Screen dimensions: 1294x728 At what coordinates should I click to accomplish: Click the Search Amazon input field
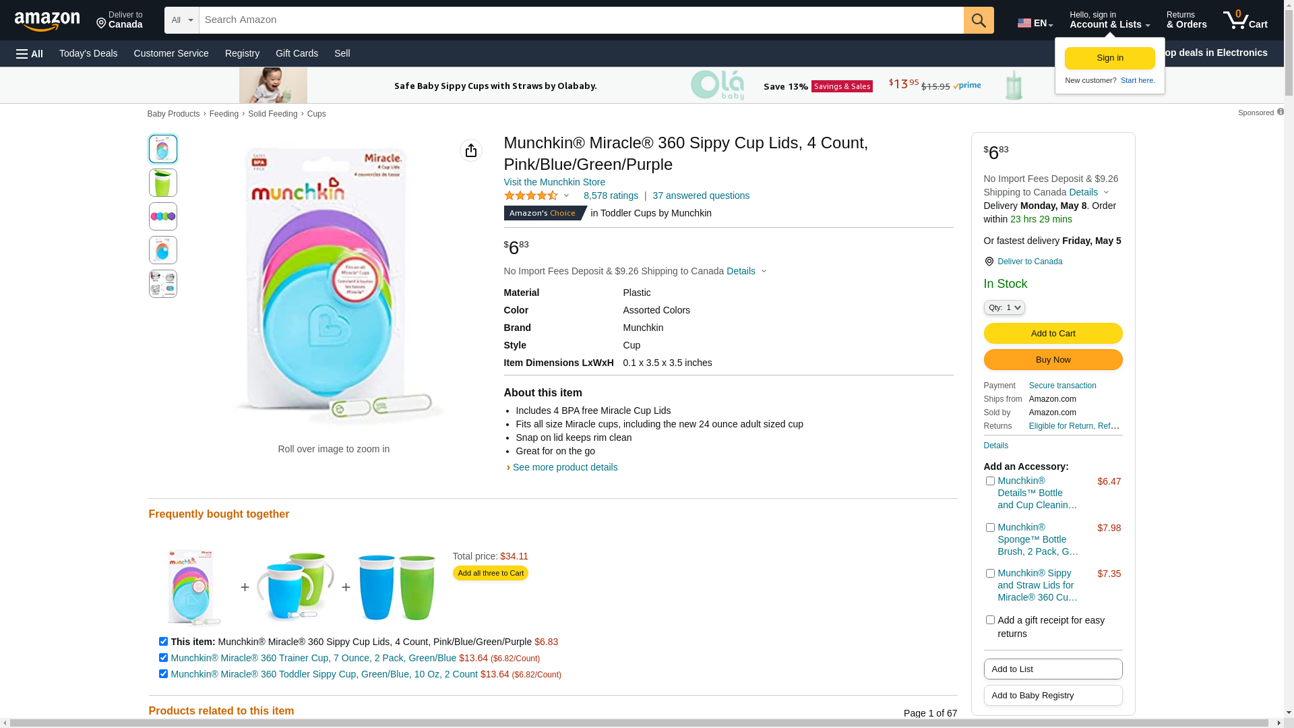[x=580, y=20]
